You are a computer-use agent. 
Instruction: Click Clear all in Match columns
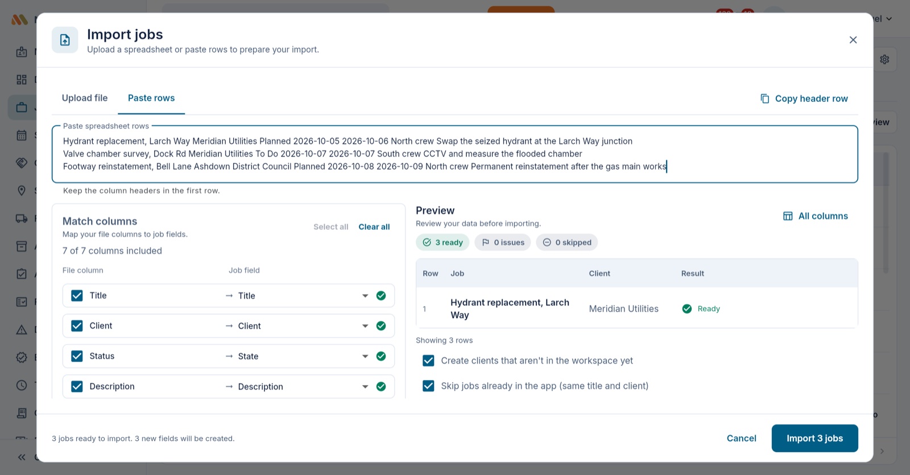click(374, 226)
